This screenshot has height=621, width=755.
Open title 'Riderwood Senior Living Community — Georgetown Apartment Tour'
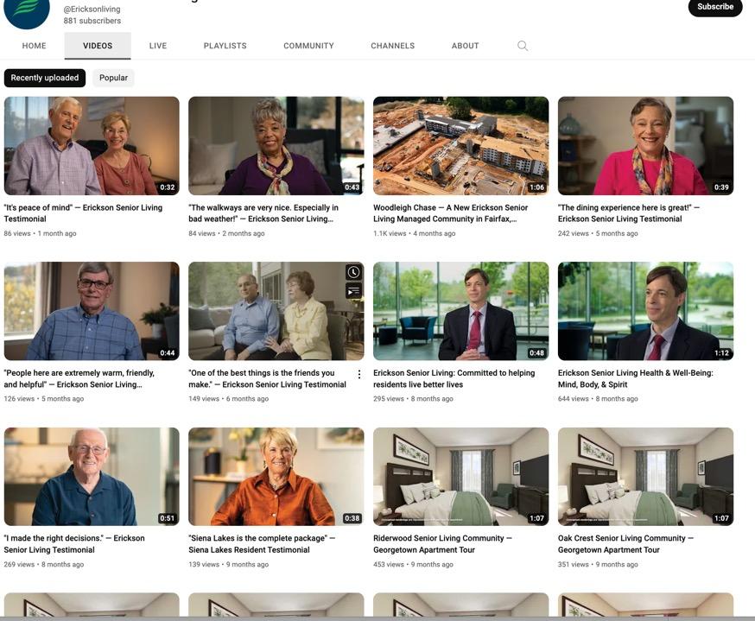click(442, 544)
